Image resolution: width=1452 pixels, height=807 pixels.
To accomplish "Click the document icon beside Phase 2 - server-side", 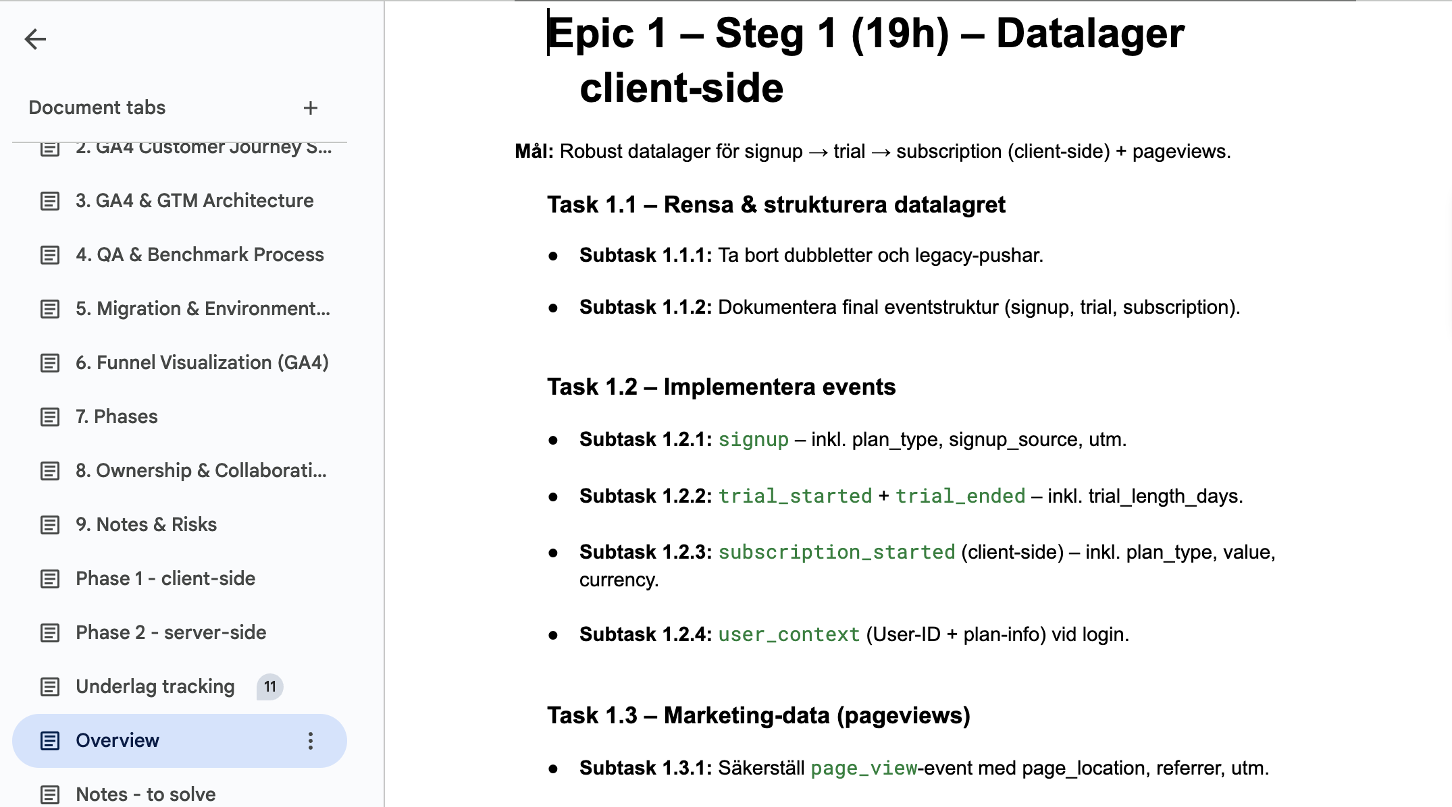I will pos(51,632).
